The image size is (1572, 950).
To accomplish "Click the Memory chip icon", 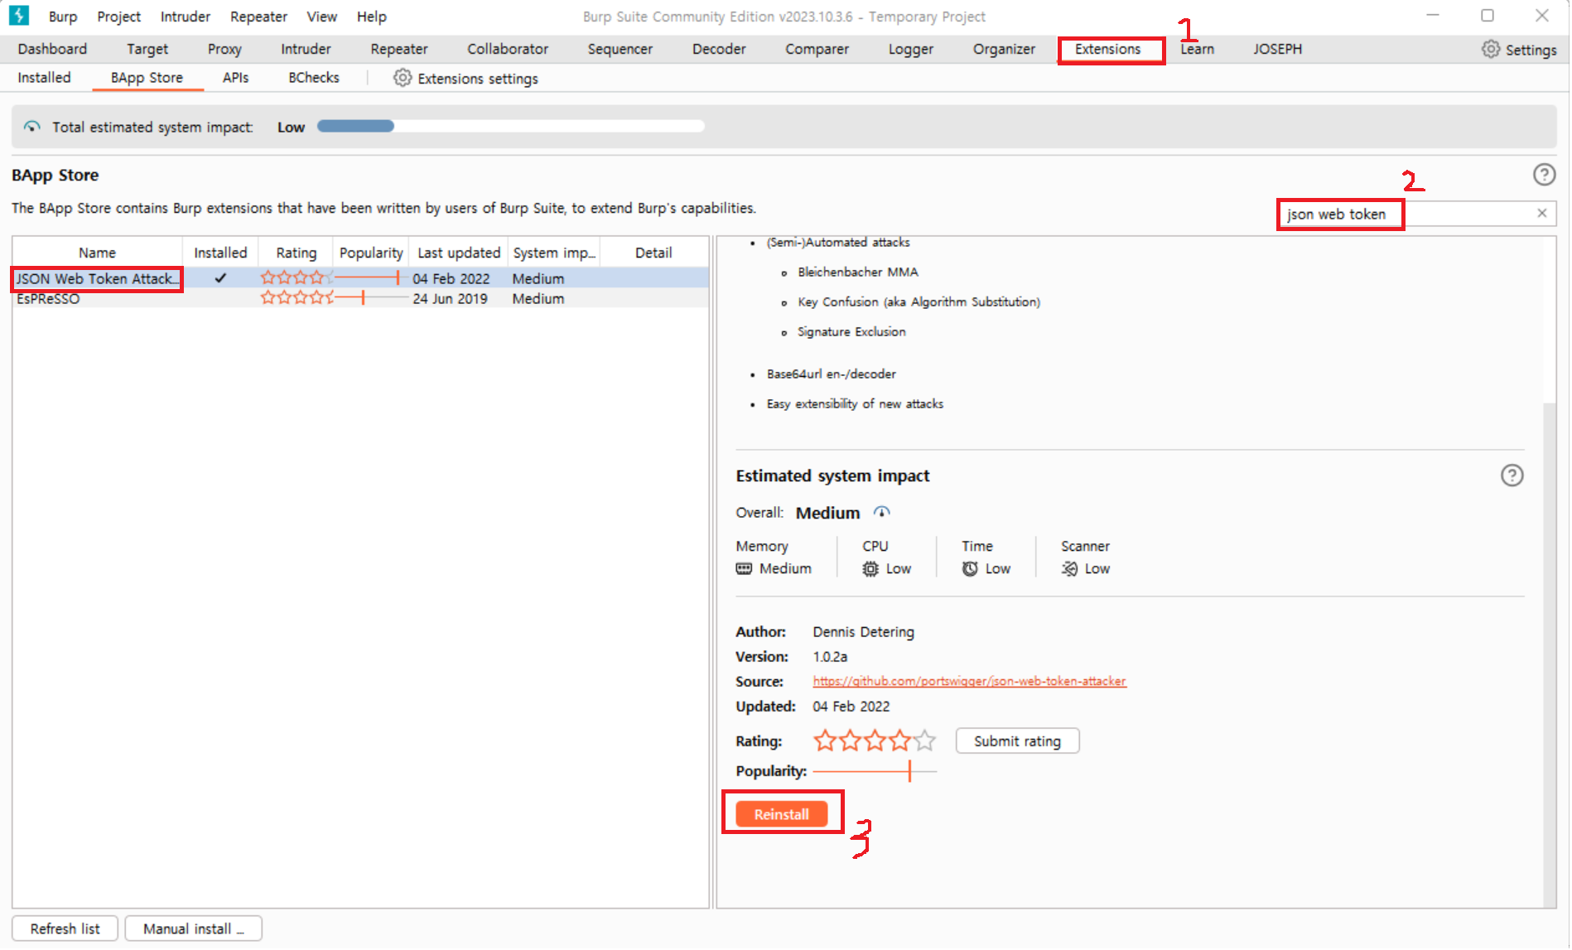I will click(744, 568).
